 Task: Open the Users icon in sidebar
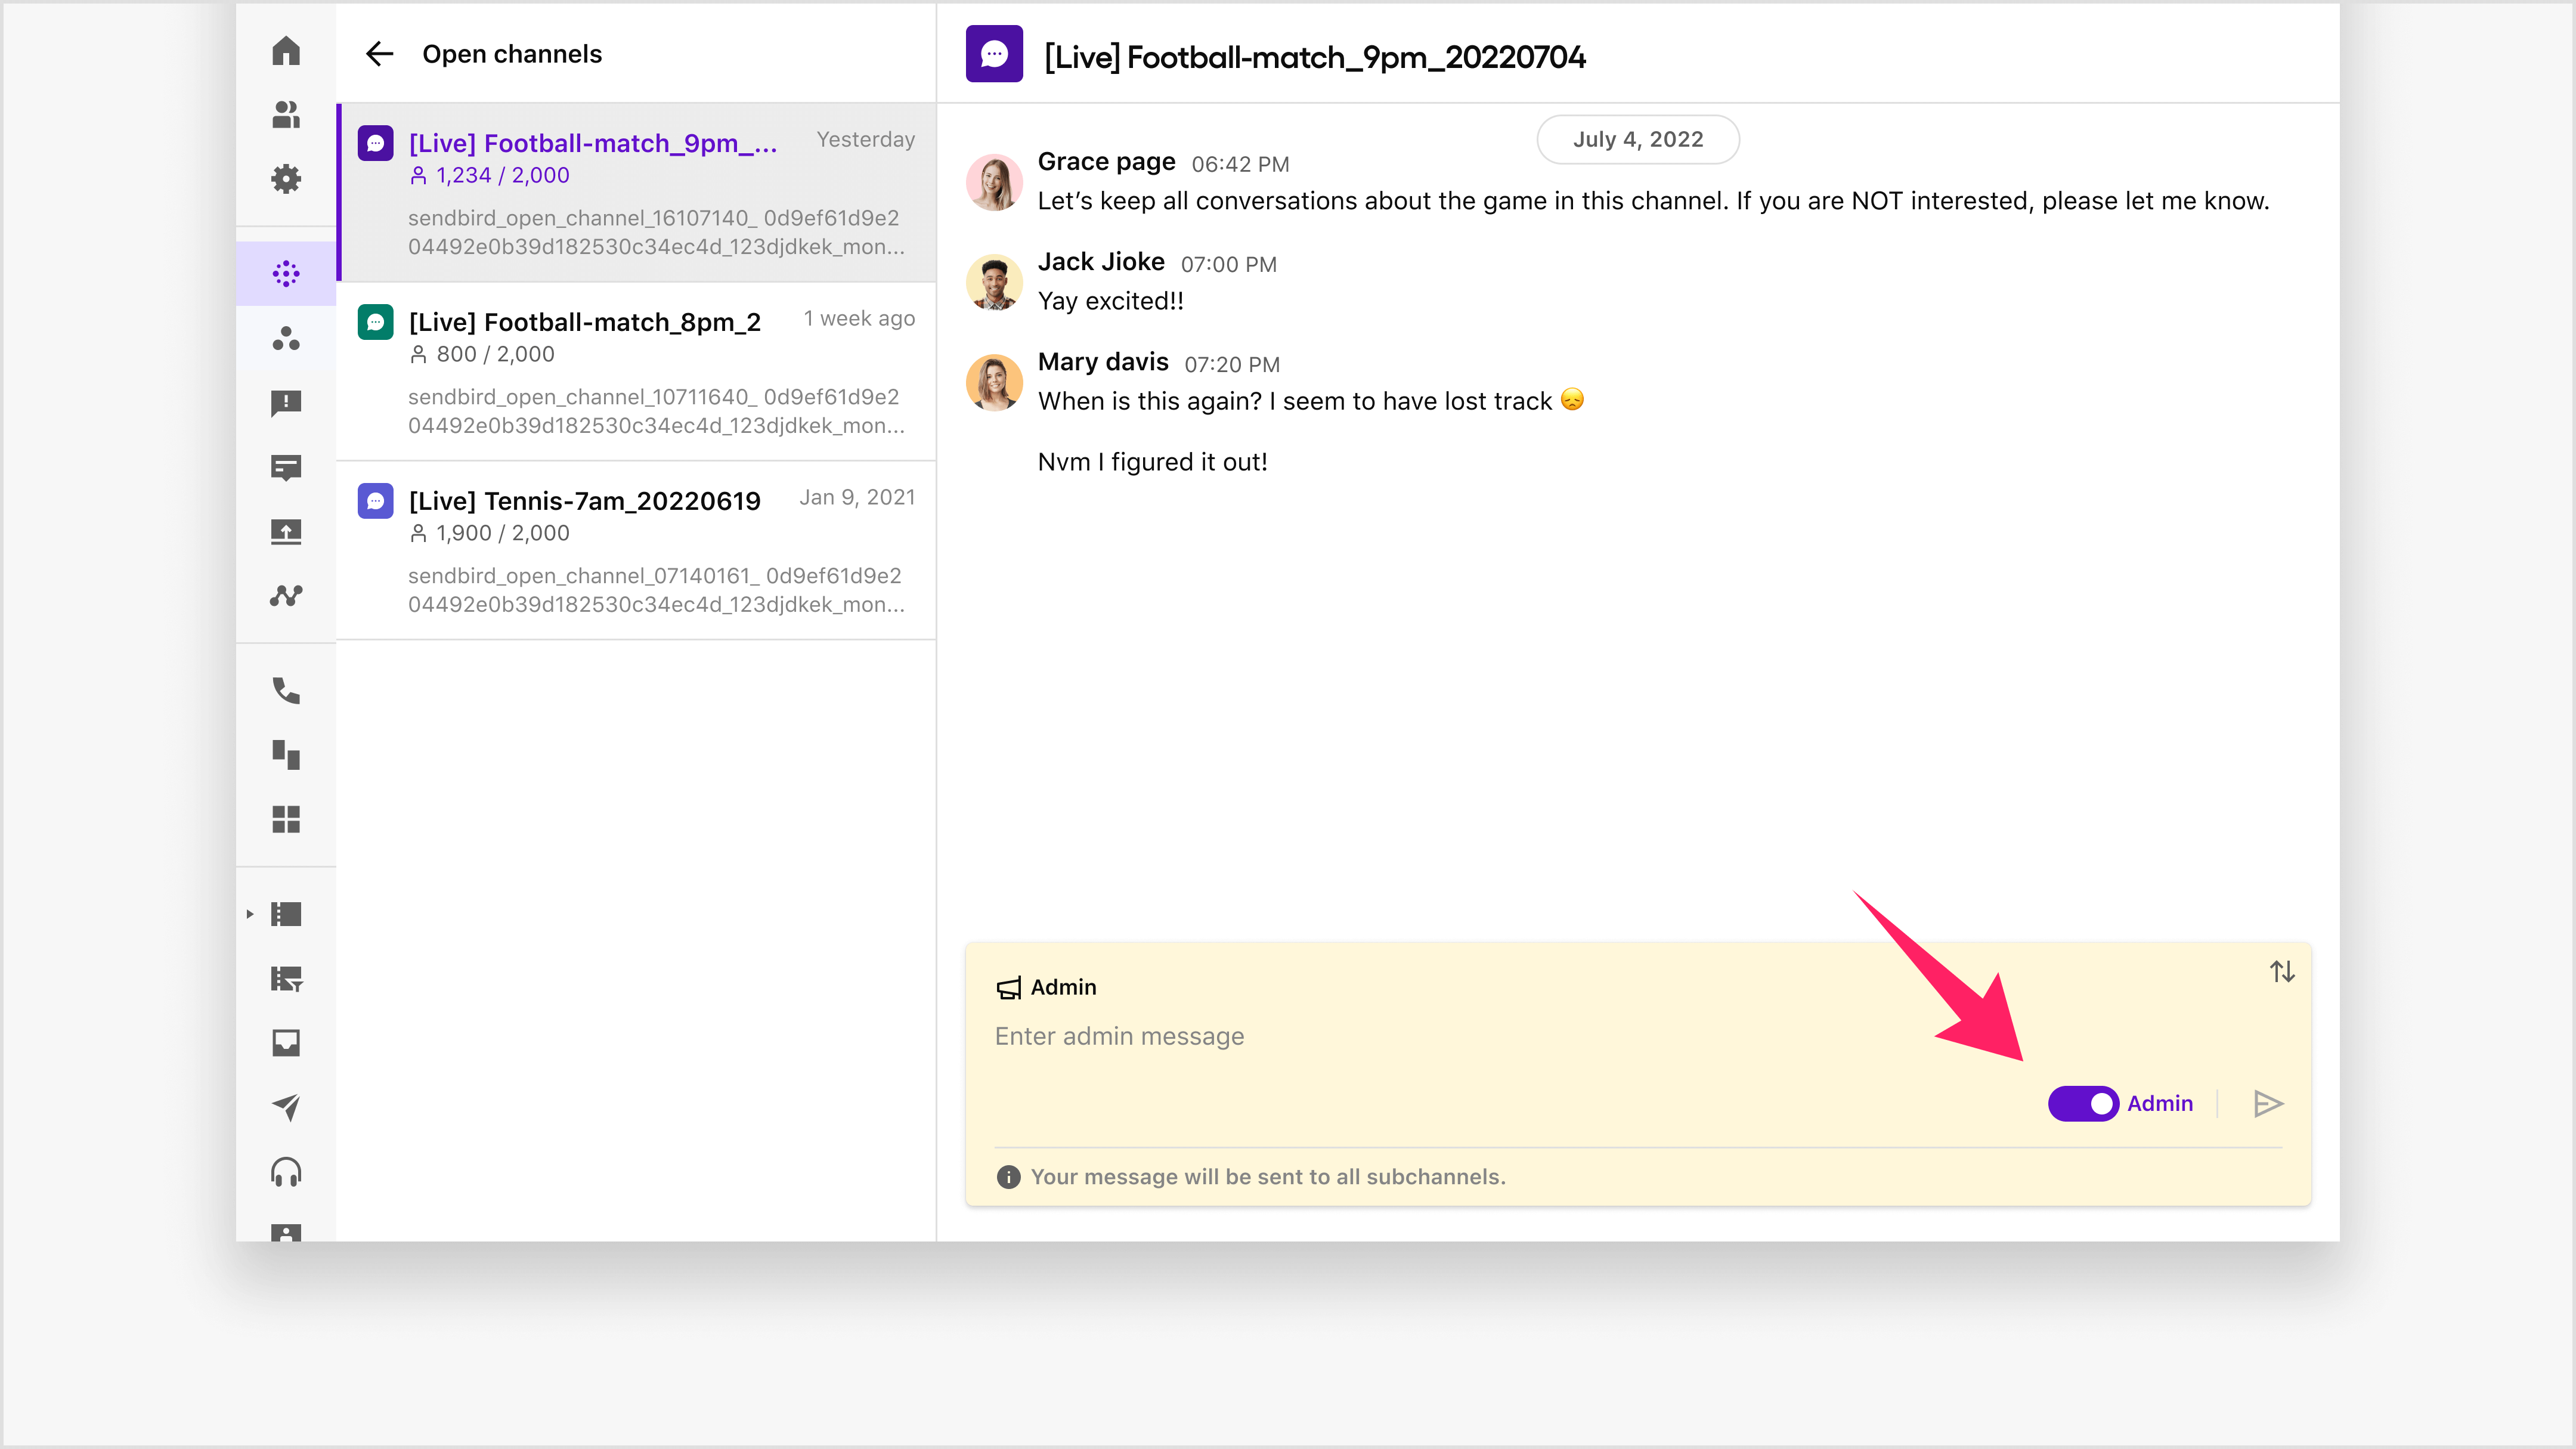coord(286,115)
